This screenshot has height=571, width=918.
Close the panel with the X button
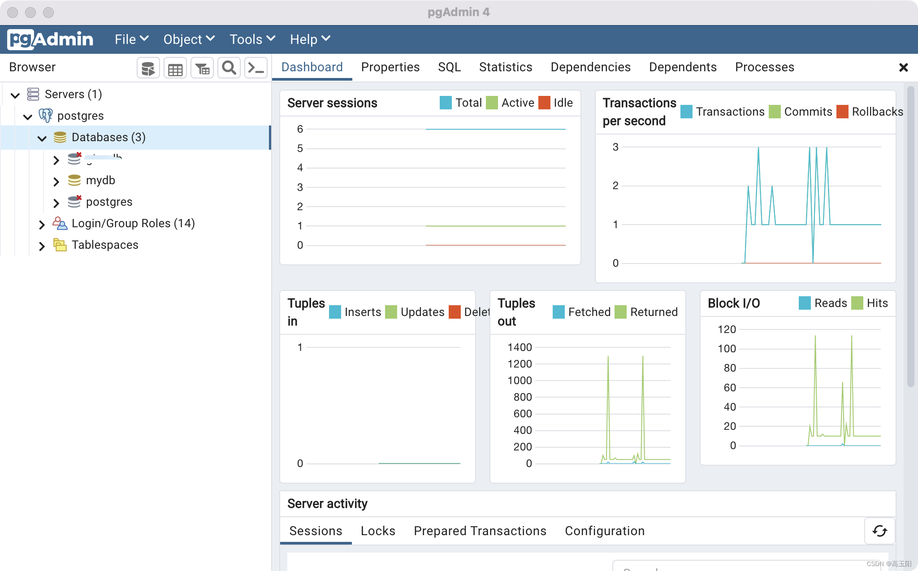pyautogui.click(x=903, y=68)
